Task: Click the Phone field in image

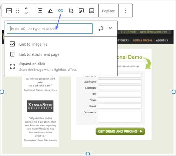Action: [x=120, y=100]
